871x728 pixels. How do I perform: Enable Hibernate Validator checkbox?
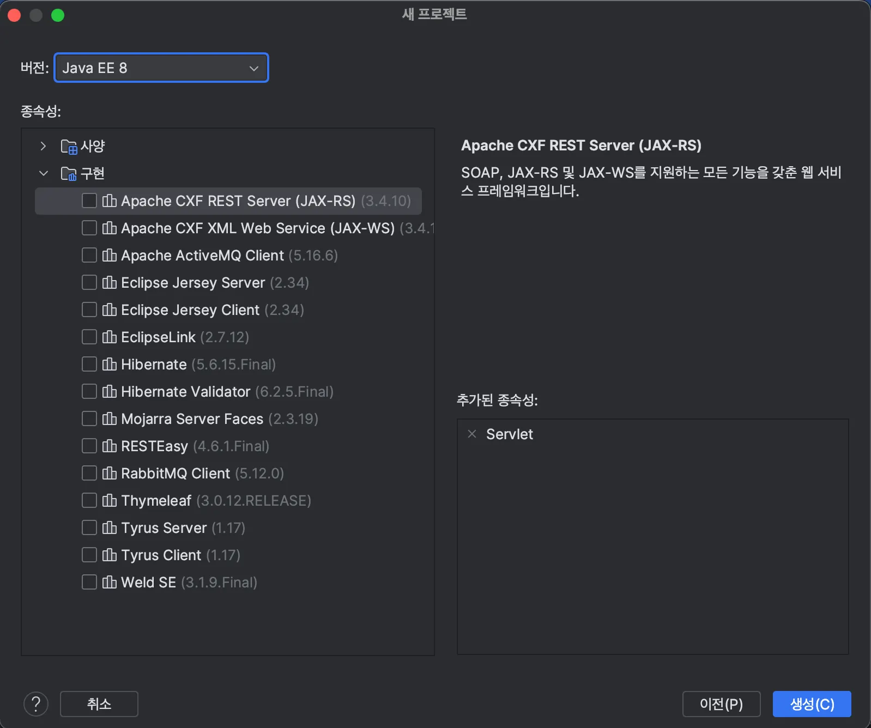pos(89,391)
